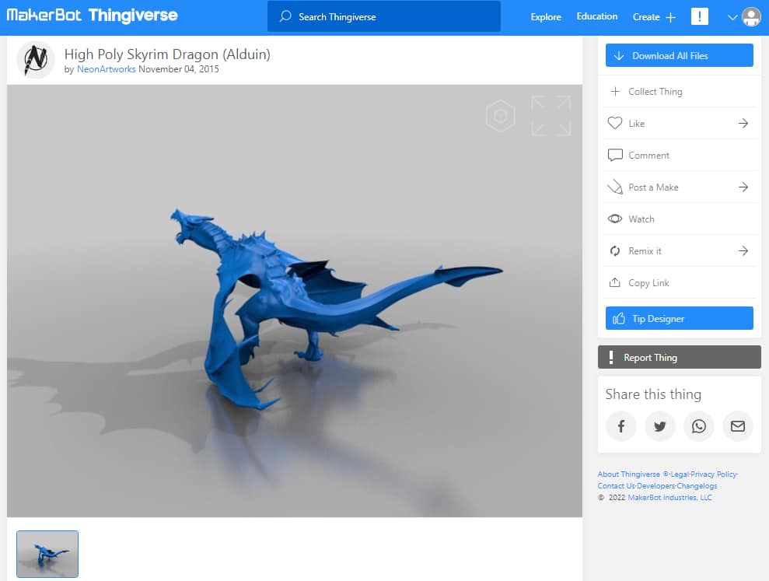Select the title High Poly Skyrim Dragon (Alduin)
The height and width of the screenshot is (581, 769).
pos(167,54)
